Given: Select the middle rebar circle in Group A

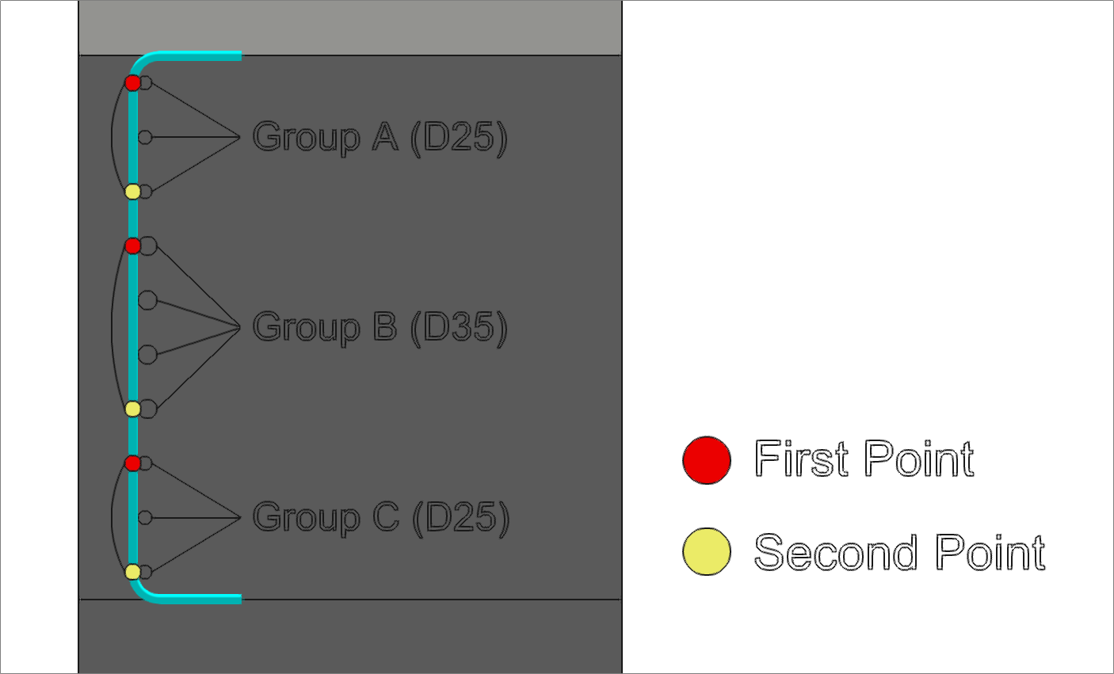Looking at the screenshot, I should 145,137.
